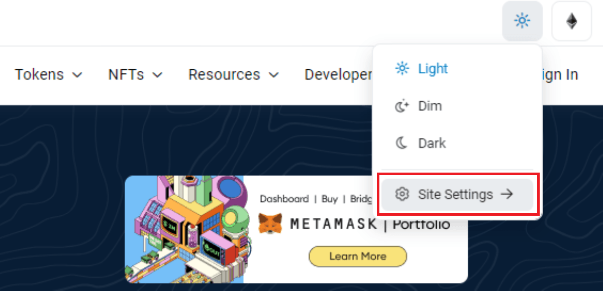
Task: Switch to the Dark theme
Action: coord(457,143)
